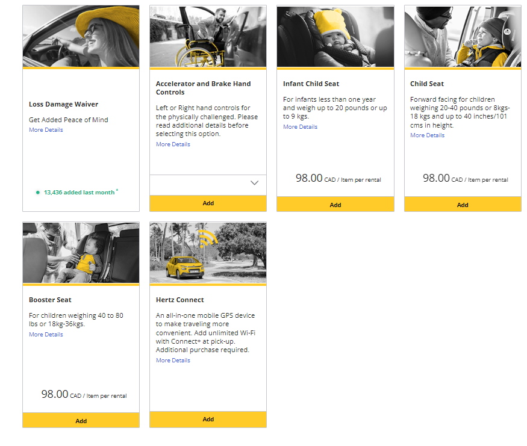Add the Infant Child Seat
The width and height of the screenshot is (527, 446).
[x=335, y=205]
